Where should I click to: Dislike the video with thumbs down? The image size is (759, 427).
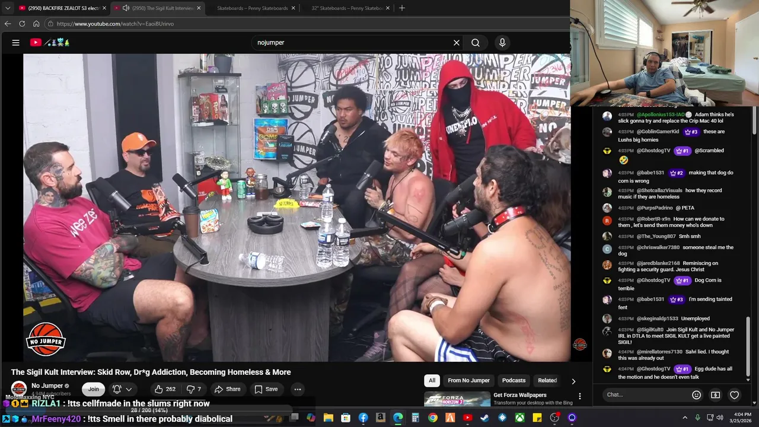[x=194, y=389]
